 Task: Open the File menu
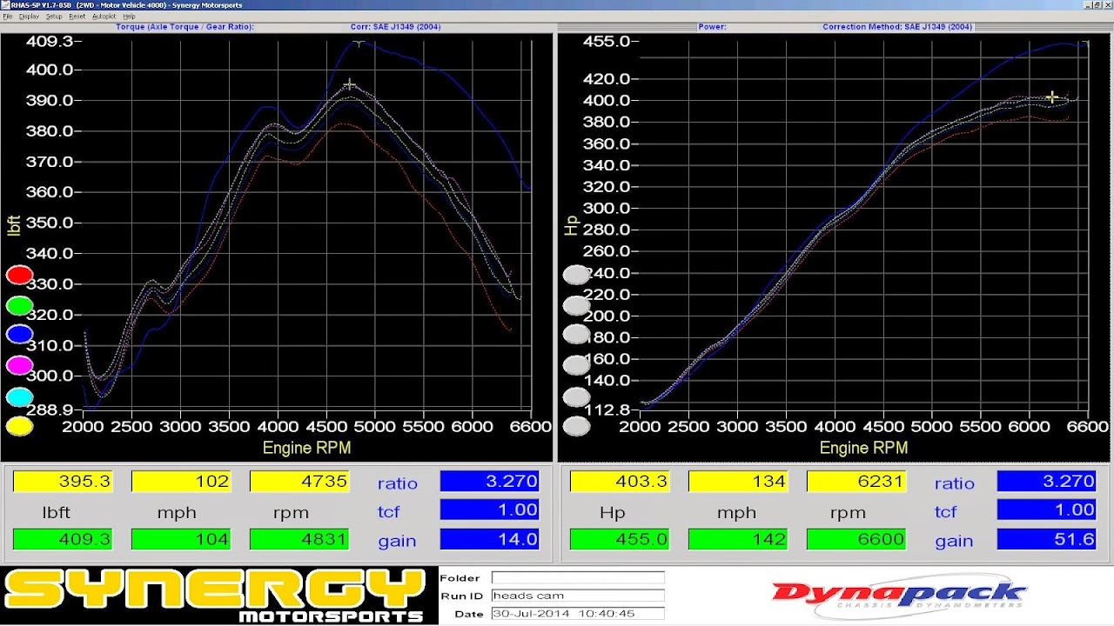click(7, 17)
